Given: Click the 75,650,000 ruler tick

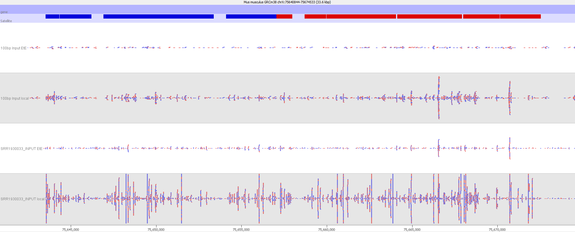Looking at the screenshot, I should 156,226.
